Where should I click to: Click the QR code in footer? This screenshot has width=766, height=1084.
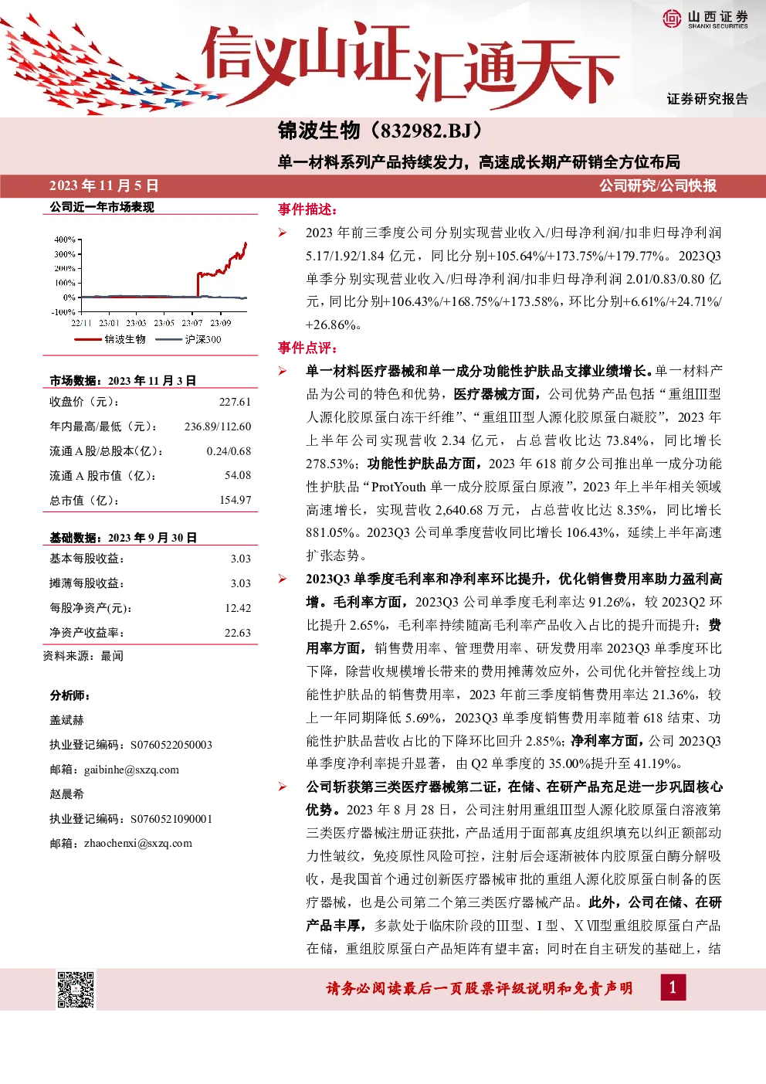point(76,990)
